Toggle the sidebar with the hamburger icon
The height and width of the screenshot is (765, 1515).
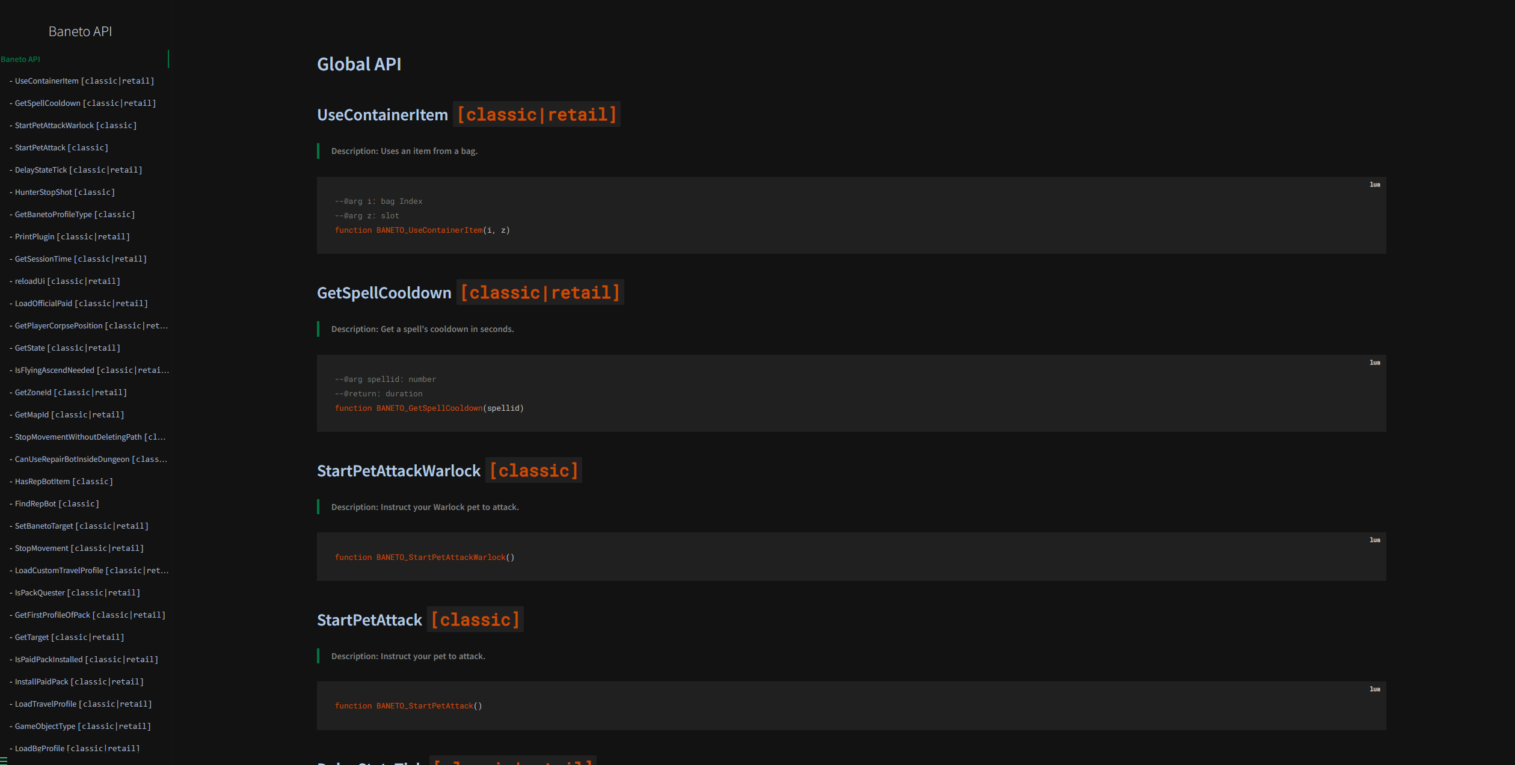[x=4, y=760]
